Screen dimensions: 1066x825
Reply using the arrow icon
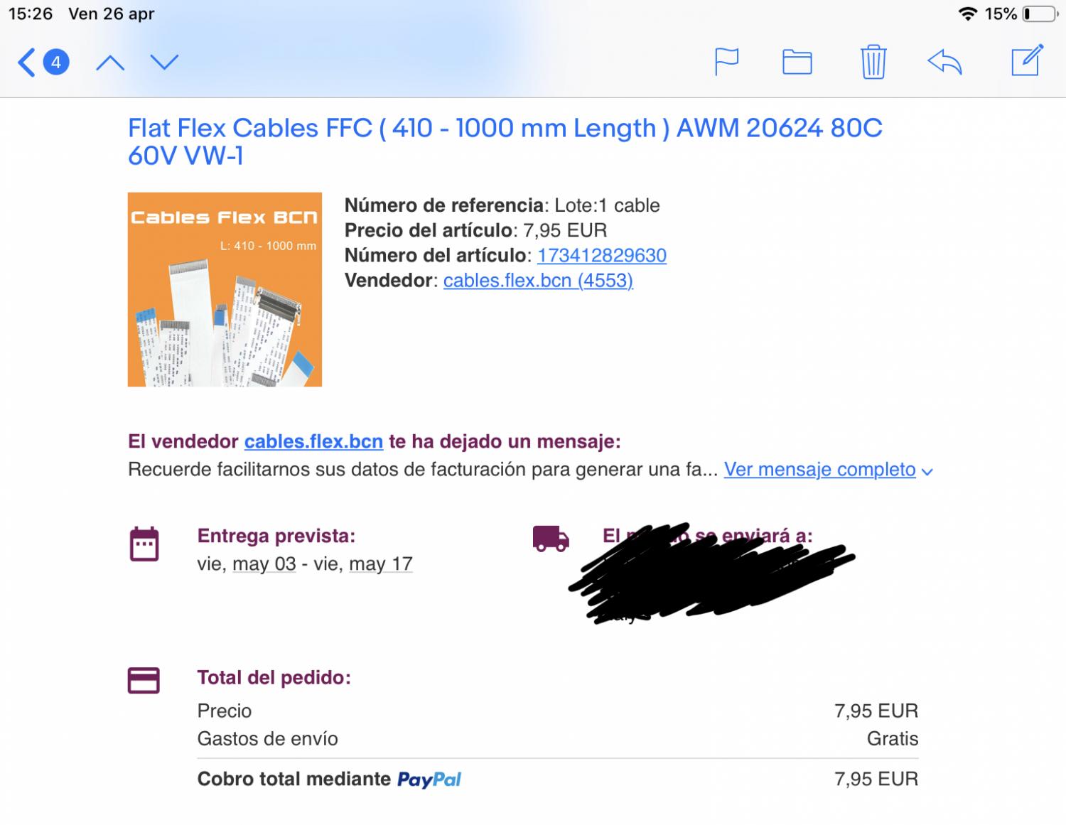pyautogui.click(x=945, y=63)
